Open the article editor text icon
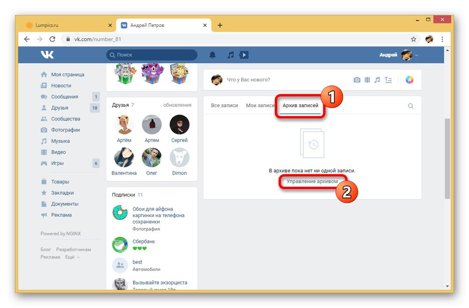 tap(388, 80)
